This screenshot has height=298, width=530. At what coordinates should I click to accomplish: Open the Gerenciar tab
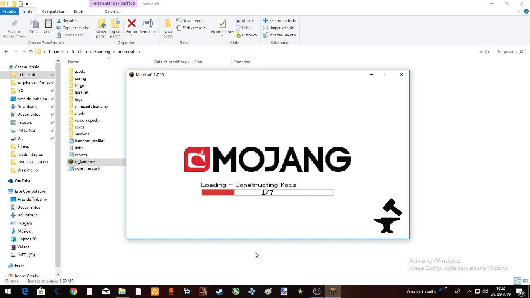[x=113, y=12]
